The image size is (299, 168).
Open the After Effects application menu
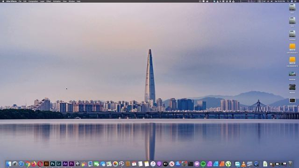[x=11, y=1]
